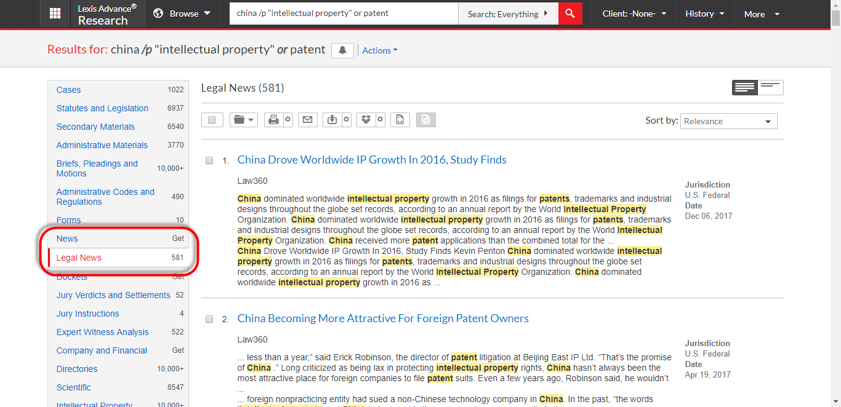Open the folder save-to dropdown
The height and width of the screenshot is (407, 841).
click(x=244, y=120)
